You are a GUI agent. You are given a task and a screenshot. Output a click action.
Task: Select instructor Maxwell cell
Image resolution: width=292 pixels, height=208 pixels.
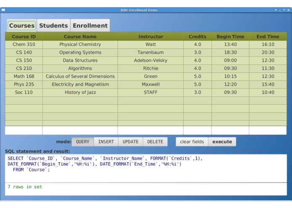click(x=150, y=85)
